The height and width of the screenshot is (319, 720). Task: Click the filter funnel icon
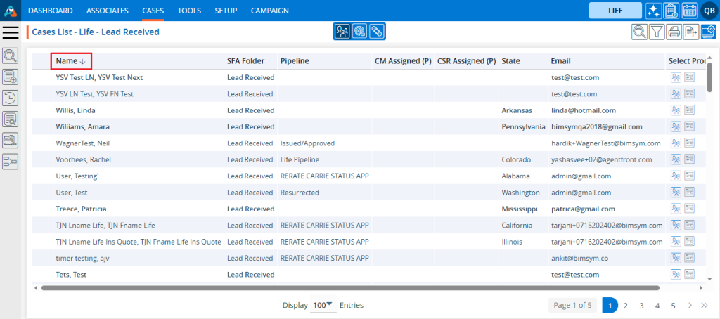657,32
